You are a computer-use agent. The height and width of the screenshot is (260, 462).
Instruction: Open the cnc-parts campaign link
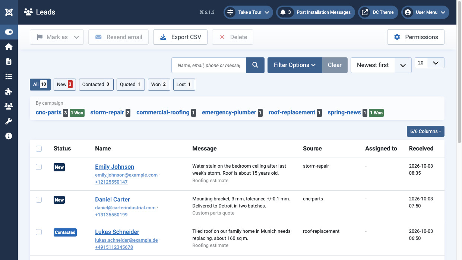point(48,112)
